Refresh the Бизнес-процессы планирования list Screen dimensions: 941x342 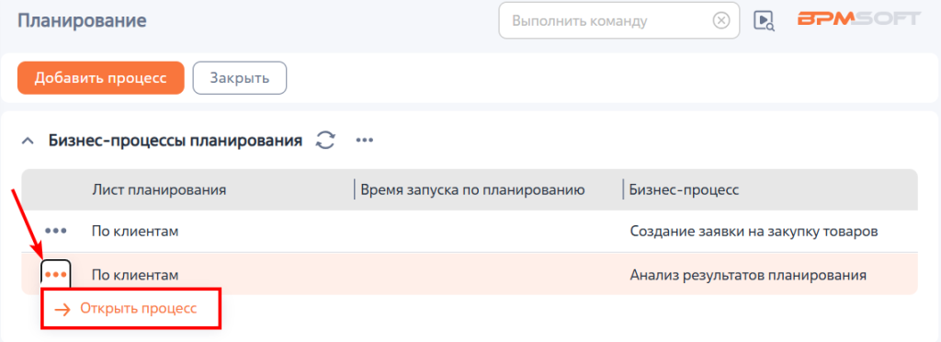coord(325,141)
